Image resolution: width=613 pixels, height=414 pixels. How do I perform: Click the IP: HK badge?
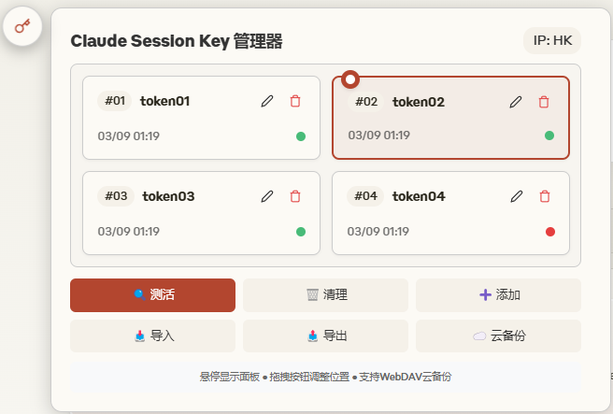(x=552, y=41)
